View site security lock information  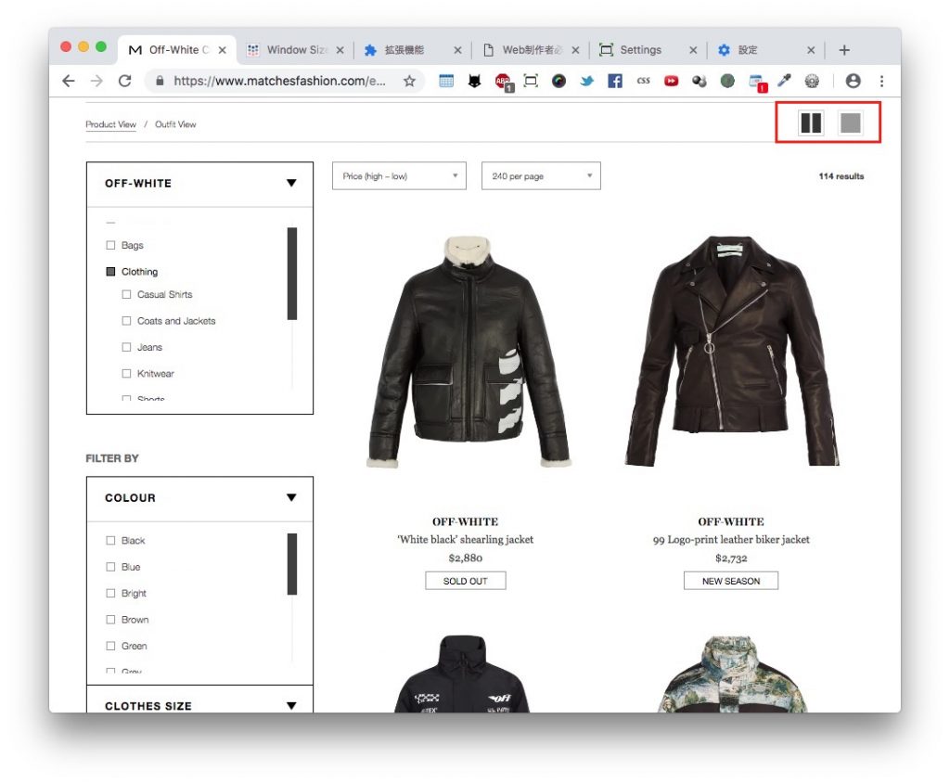click(x=160, y=81)
